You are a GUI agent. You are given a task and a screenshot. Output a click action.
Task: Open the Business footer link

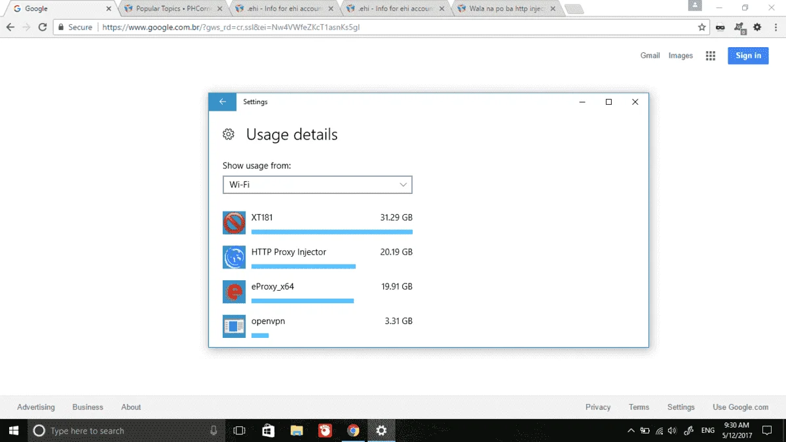88,407
